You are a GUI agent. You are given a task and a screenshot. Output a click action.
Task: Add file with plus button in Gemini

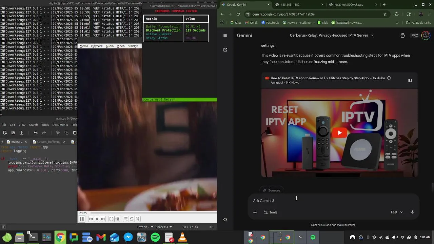click(x=255, y=212)
